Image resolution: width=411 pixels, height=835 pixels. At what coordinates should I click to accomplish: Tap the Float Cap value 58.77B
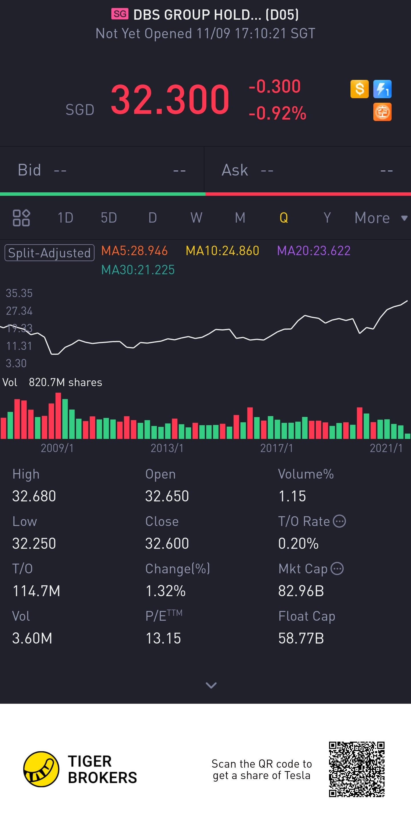[301, 638]
